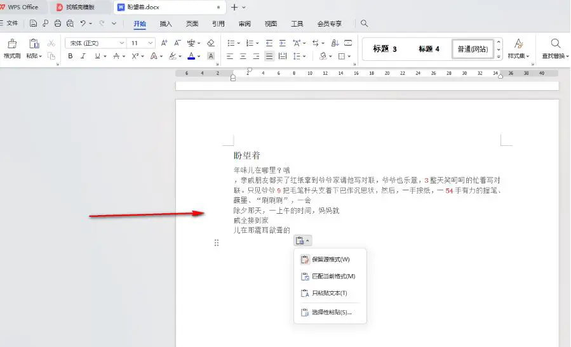Open Find and Replace (查找替换)
Screen dimensions: 571x347
click(x=555, y=48)
